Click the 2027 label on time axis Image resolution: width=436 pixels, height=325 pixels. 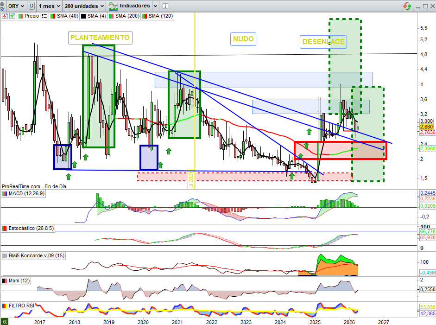384,322
